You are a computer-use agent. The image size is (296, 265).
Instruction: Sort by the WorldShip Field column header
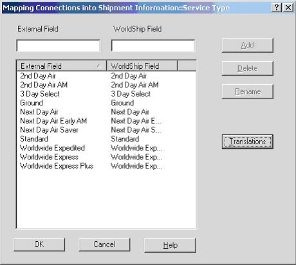tap(142, 66)
